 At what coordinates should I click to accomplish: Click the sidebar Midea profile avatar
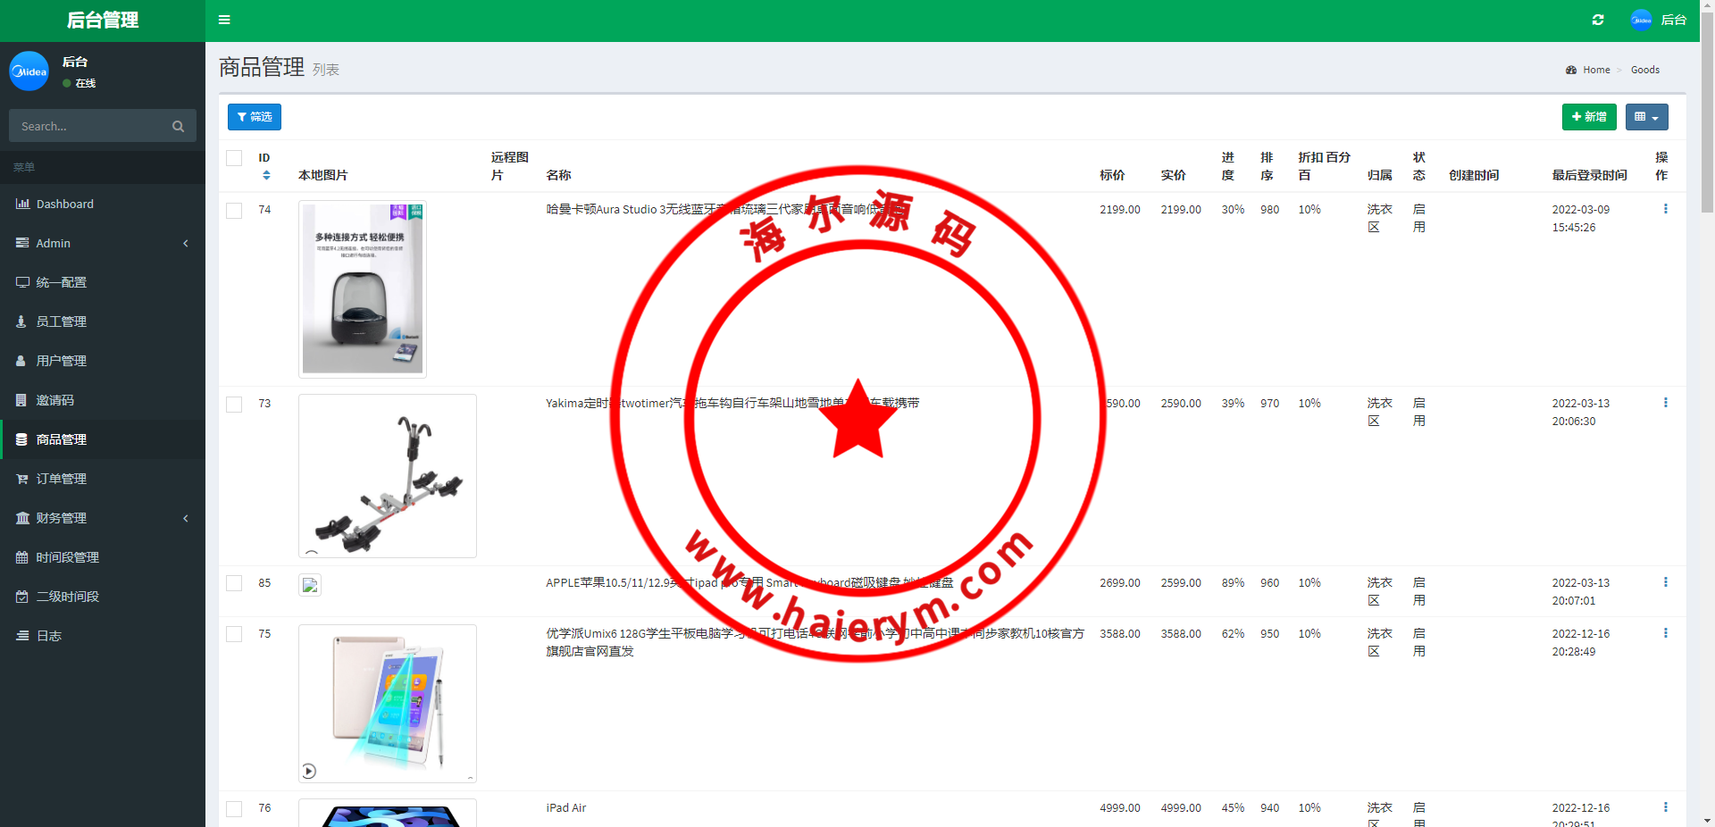click(x=29, y=71)
